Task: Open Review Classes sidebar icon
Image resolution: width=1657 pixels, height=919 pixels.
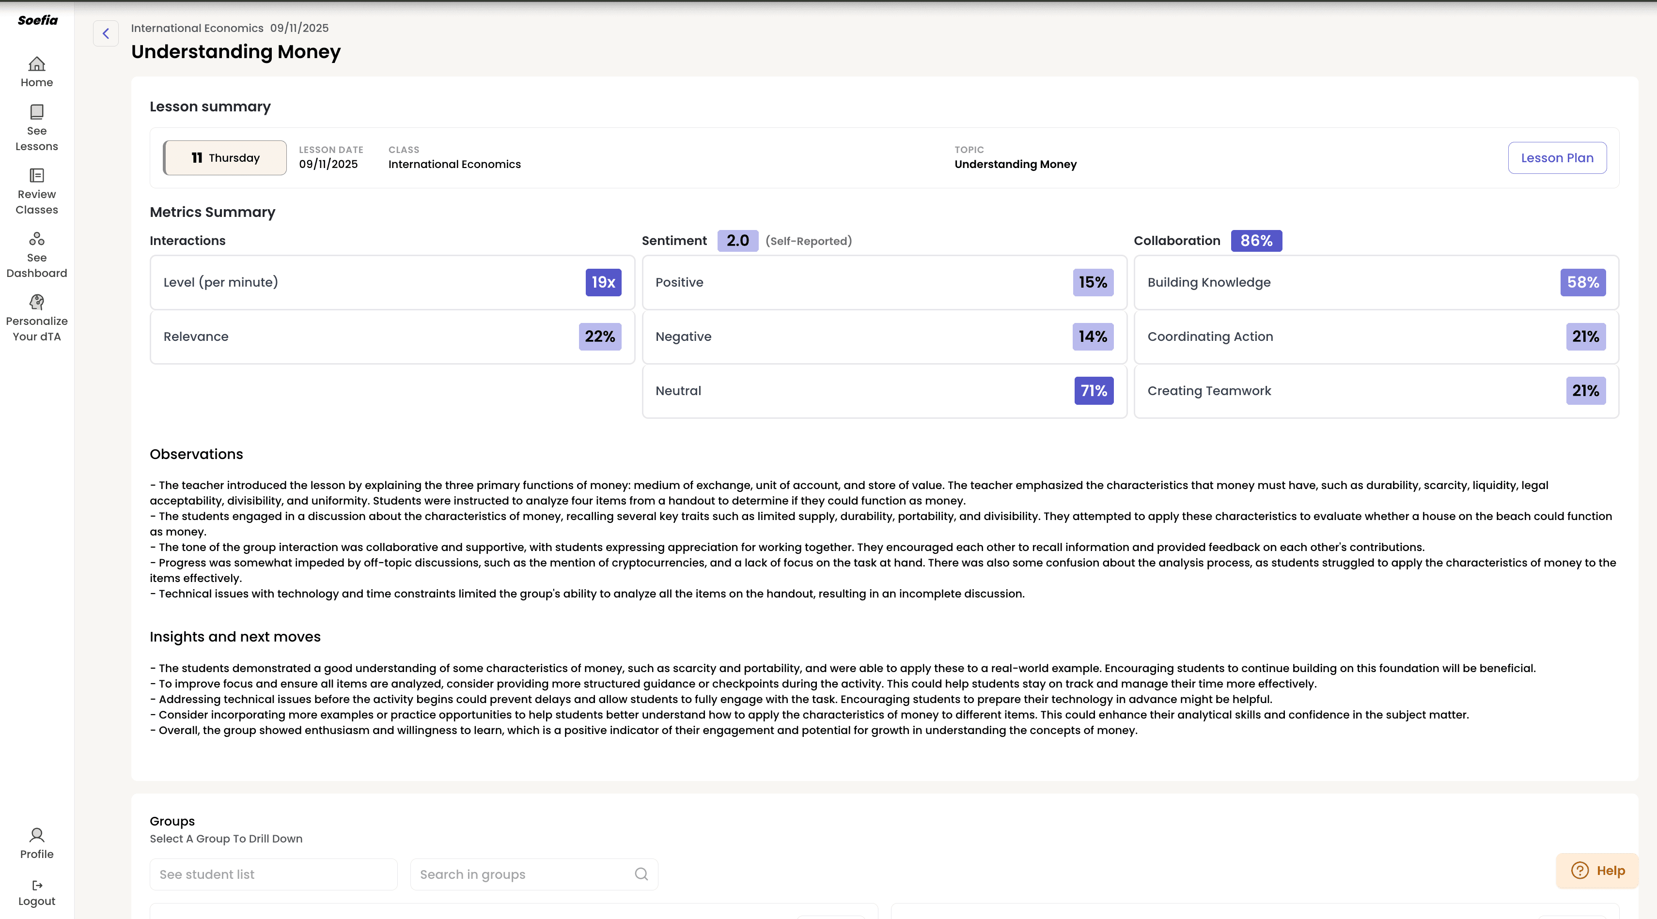Action: pyautogui.click(x=37, y=175)
